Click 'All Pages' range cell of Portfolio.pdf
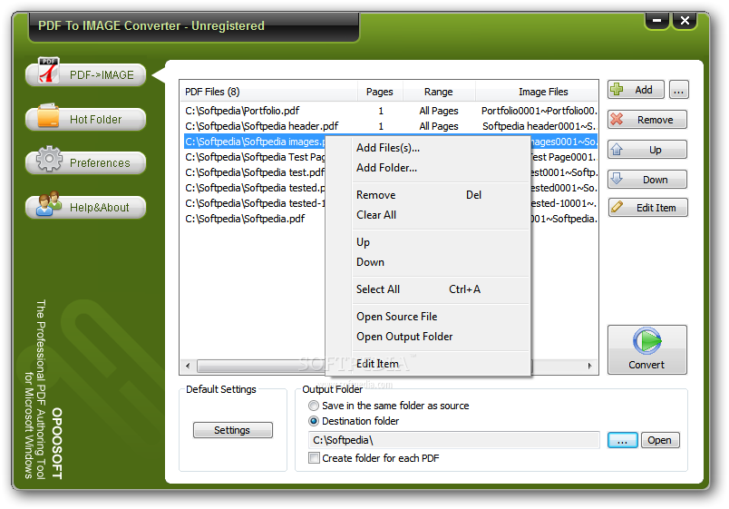 click(x=439, y=111)
